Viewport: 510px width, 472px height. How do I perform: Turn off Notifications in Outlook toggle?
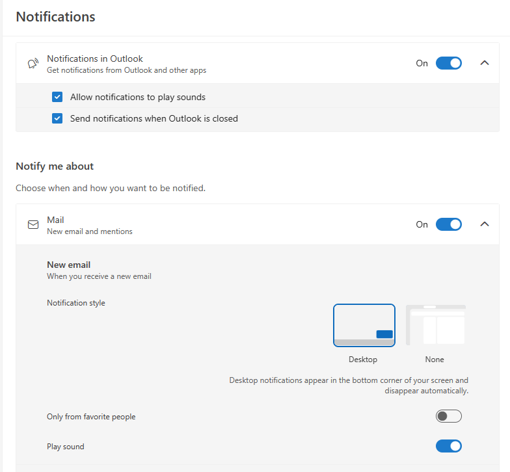pos(449,63)
